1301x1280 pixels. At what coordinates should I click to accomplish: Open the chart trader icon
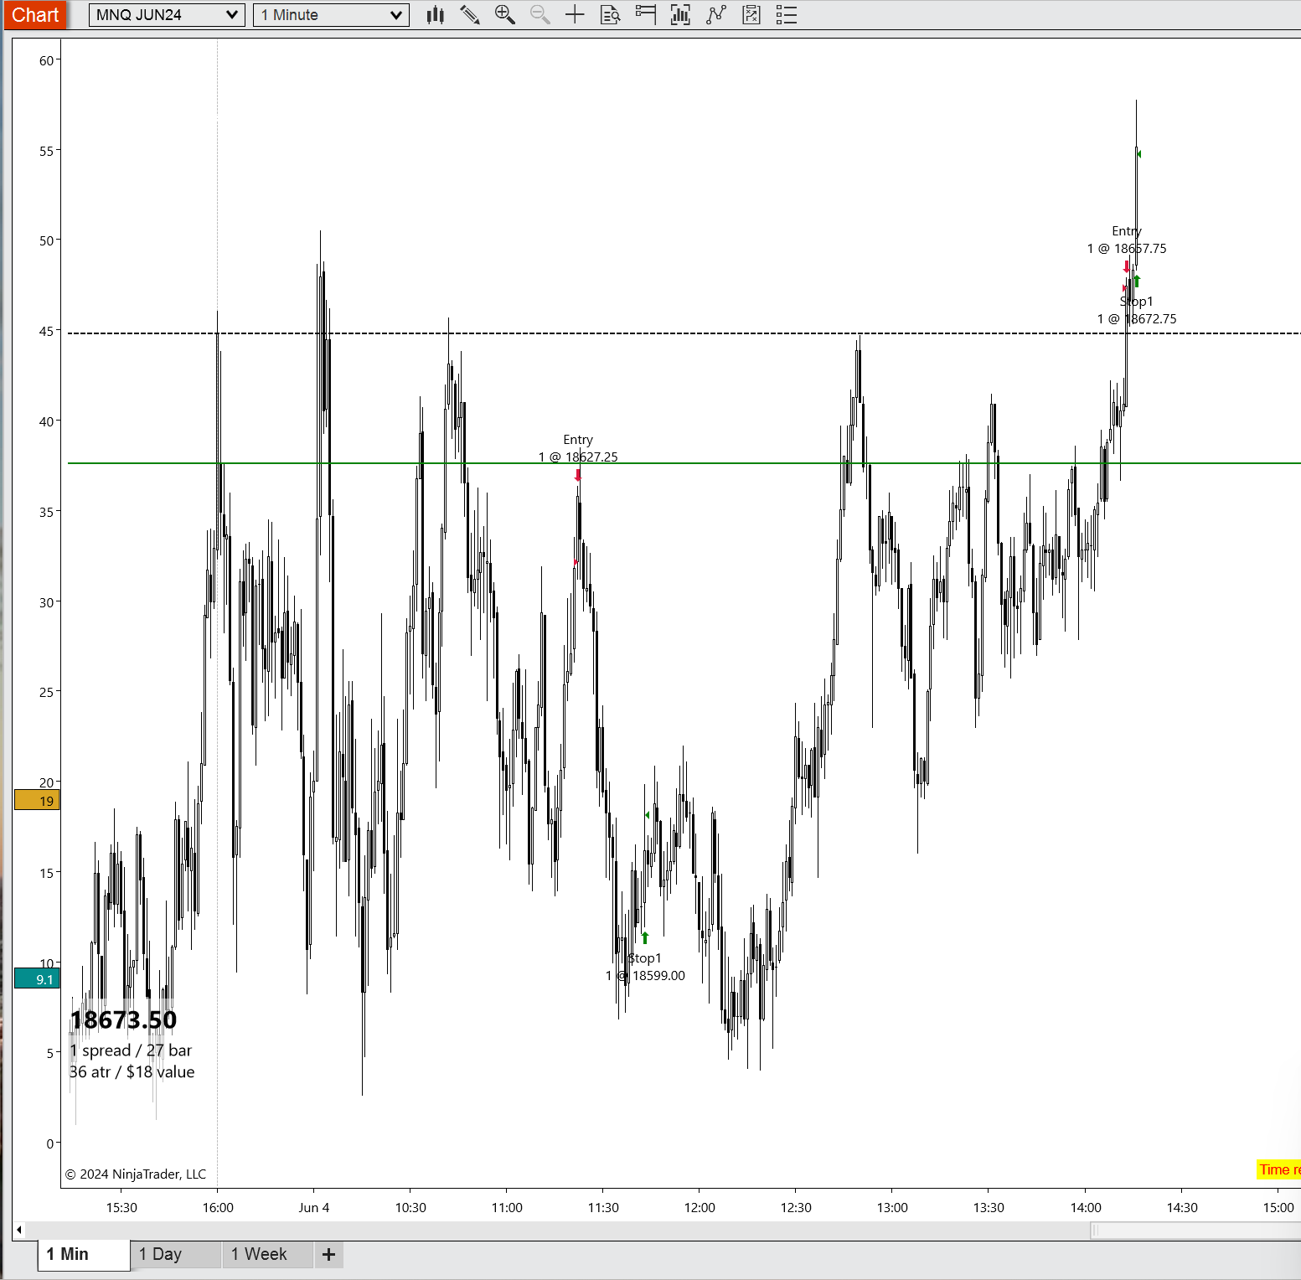(x=646, y=15)
